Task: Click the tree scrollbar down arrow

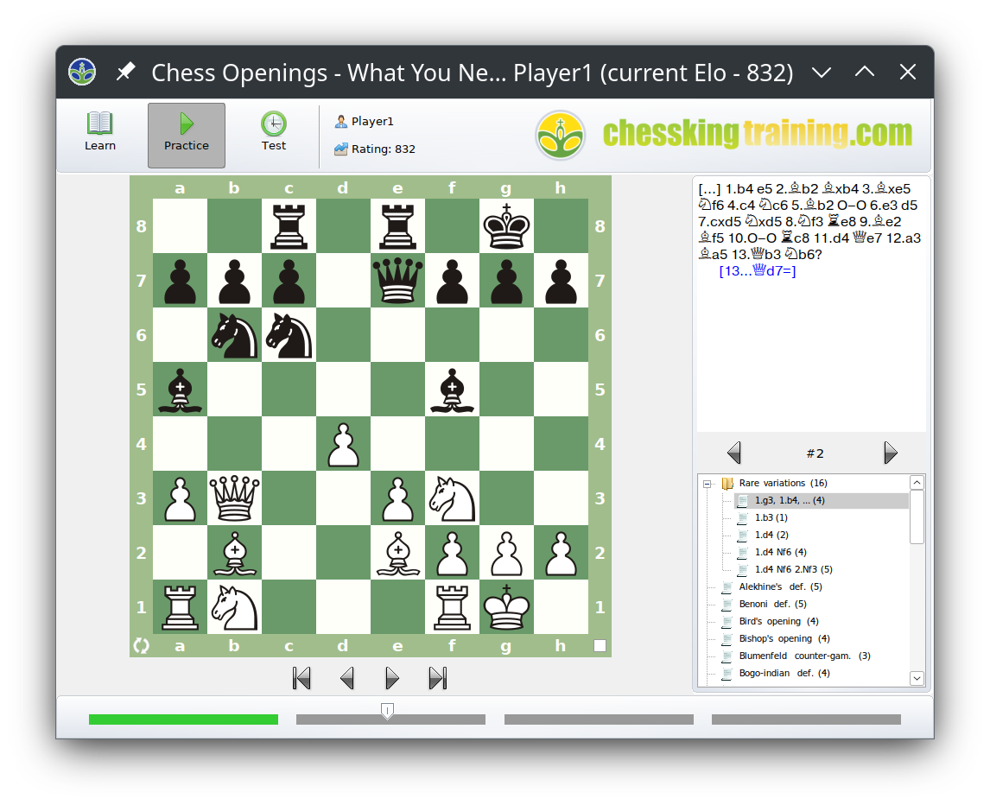Action: pyautogui.click(x=917, y=678)
